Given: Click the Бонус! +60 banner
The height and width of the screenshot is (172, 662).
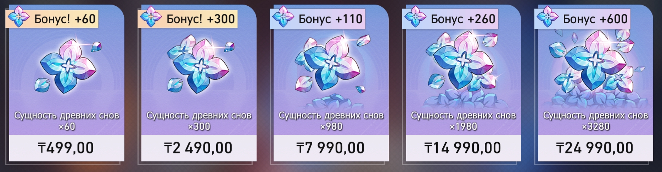Looking at the screenshot, I should [x=52, y=19].
